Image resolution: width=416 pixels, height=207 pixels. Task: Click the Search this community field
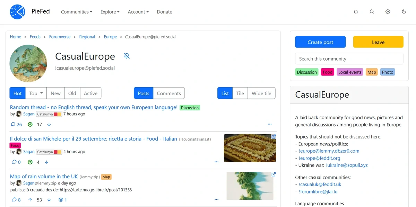pos(349,58)
